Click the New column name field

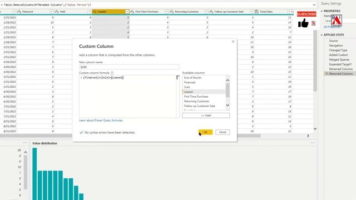pos(129,67)
